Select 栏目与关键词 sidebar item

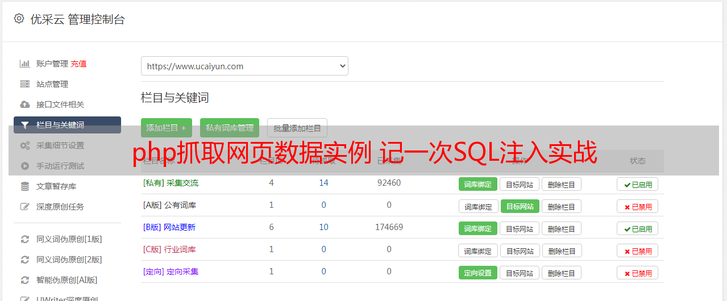[67, 125]
